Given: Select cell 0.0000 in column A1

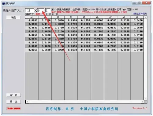Looking at the screenshot, I should (32, 46).
